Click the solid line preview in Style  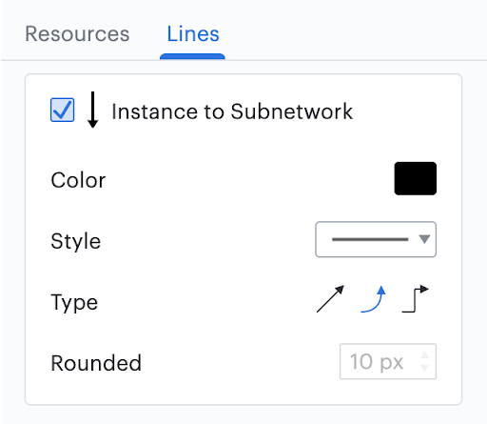coord(370,239)
